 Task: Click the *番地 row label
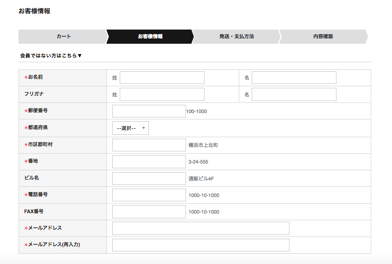pyautogui.click(x=31, y=161)
